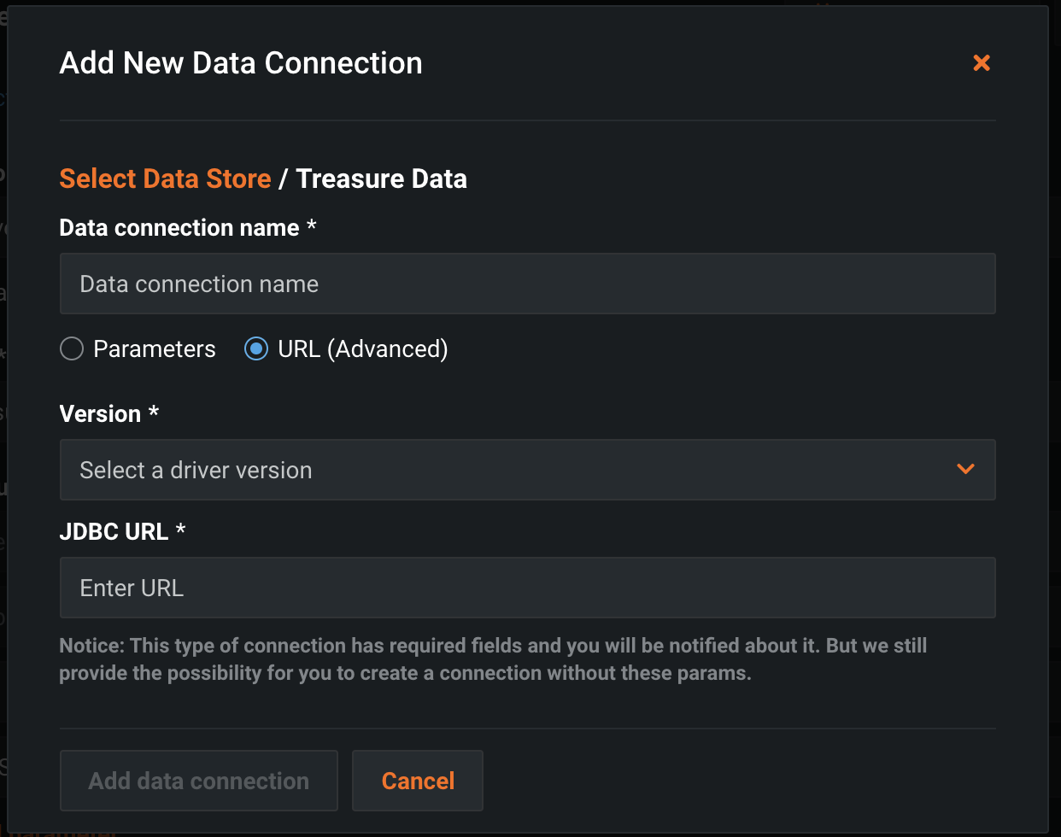Click the Notice text about required fields
This screenshot has width=1061, height=837.
[493, 659]
